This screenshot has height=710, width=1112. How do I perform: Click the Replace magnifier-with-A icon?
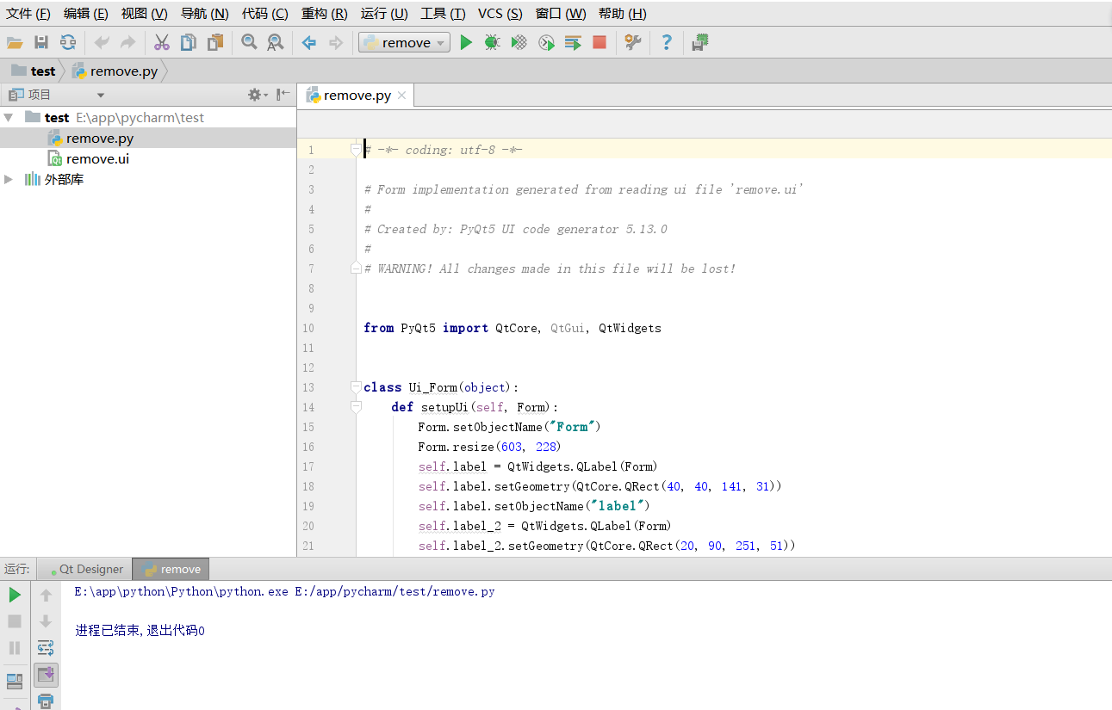coord(275,42)
